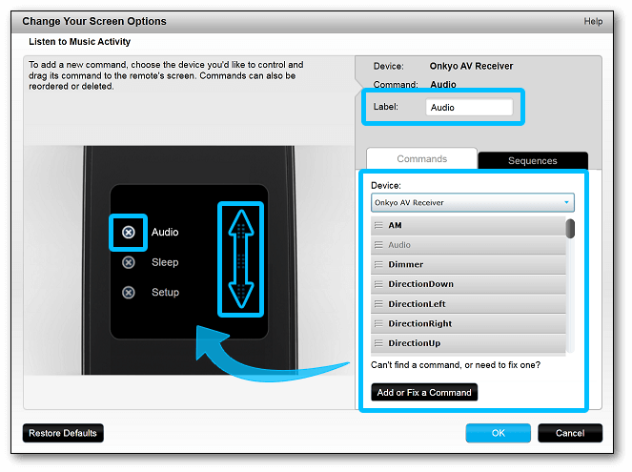Select the DirectionLeft command row
Image resolution: width=632 pixels, height=472 pixels.
[468, 304]
